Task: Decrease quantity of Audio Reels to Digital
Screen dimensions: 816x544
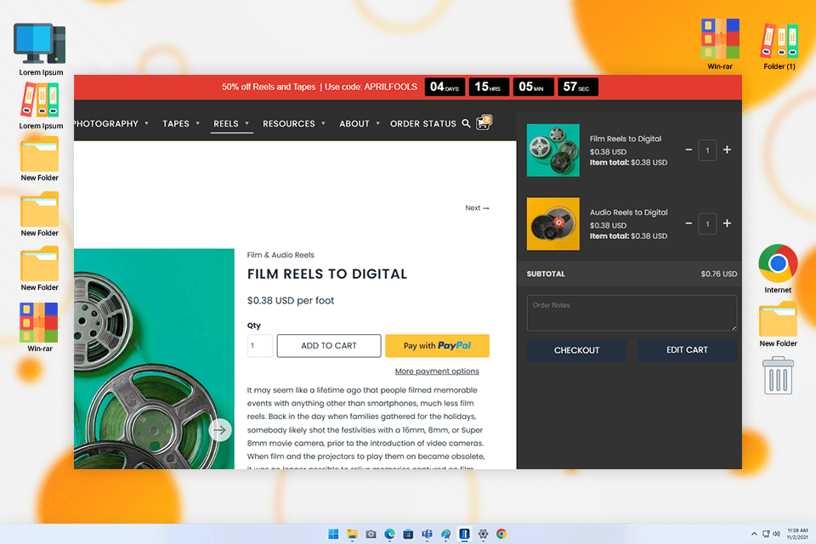Action: 688,224
